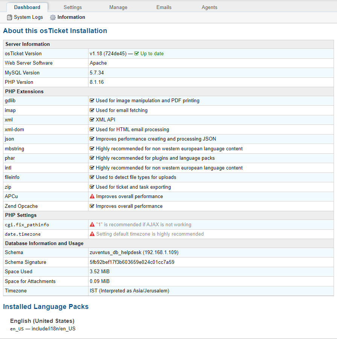Screen dimensions: 337x339
Task: Click the xml-dom checkmark icon
Action: click(92, 129)
